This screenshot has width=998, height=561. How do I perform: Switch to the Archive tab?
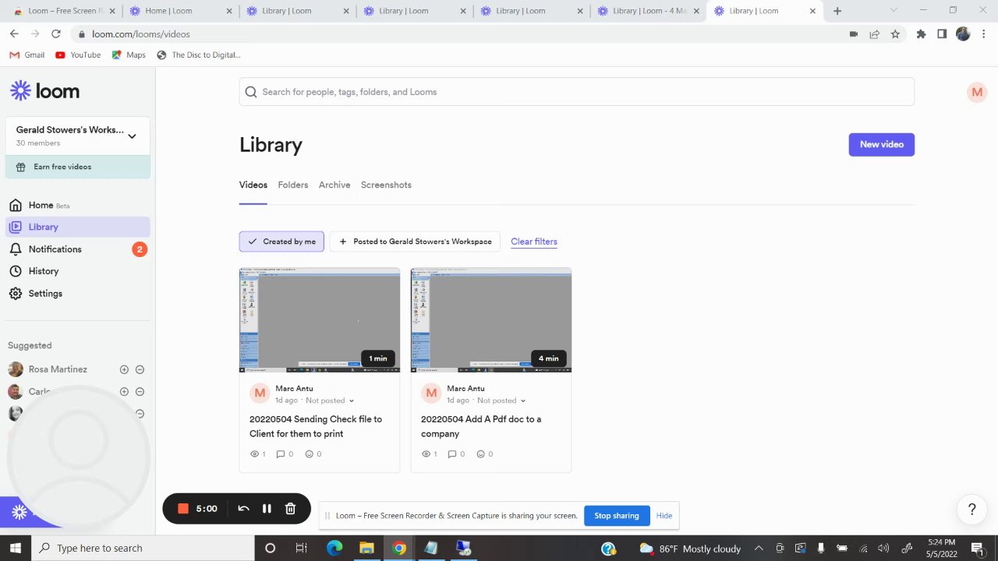[x=334, y=185]
